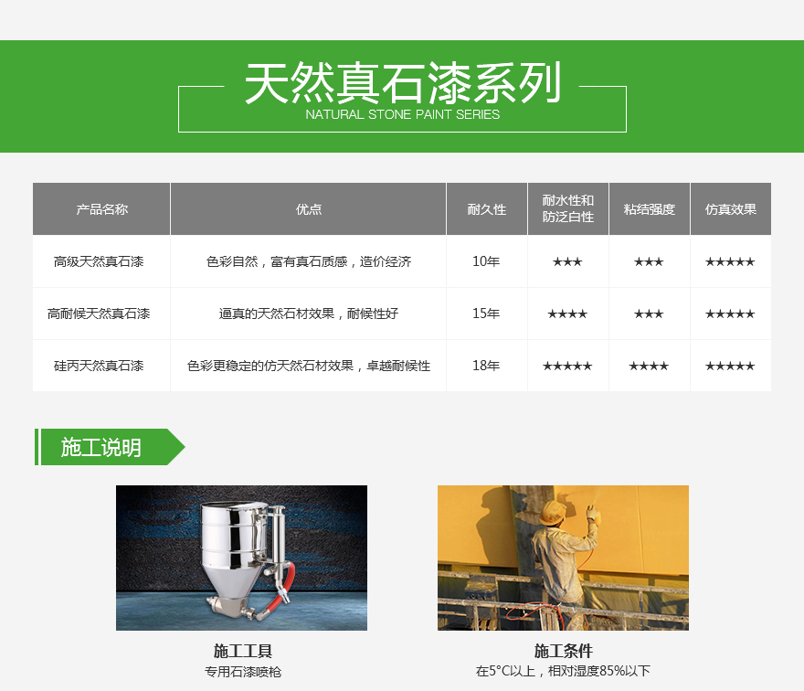The width and height of the screenshot is (804, 691).
Task: Click the 高耐候天然真石漆 four-star water resistance rating
Action: [567, 314]
